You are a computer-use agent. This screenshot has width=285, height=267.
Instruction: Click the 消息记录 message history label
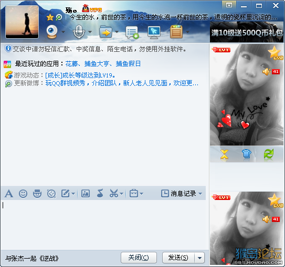coord(183,194)
